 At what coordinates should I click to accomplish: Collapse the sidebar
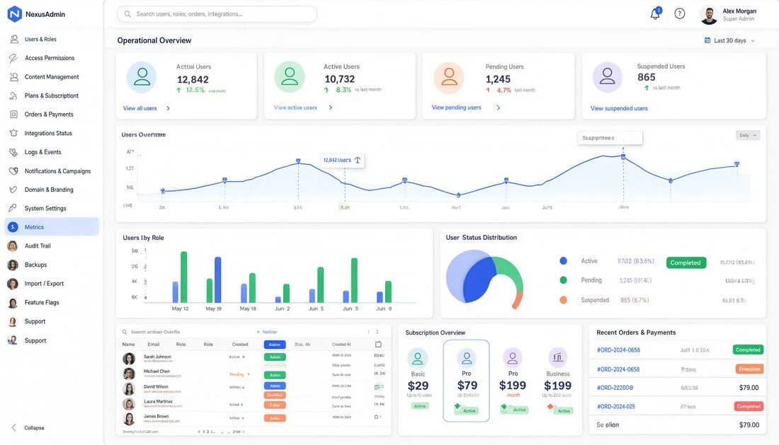(x=28, y=427)
